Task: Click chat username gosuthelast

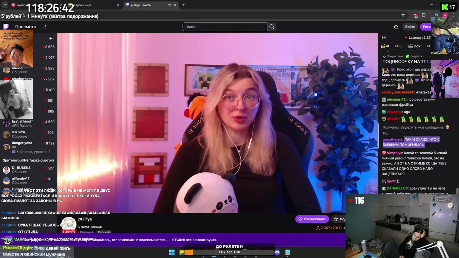Action: (x=393, y=139)
